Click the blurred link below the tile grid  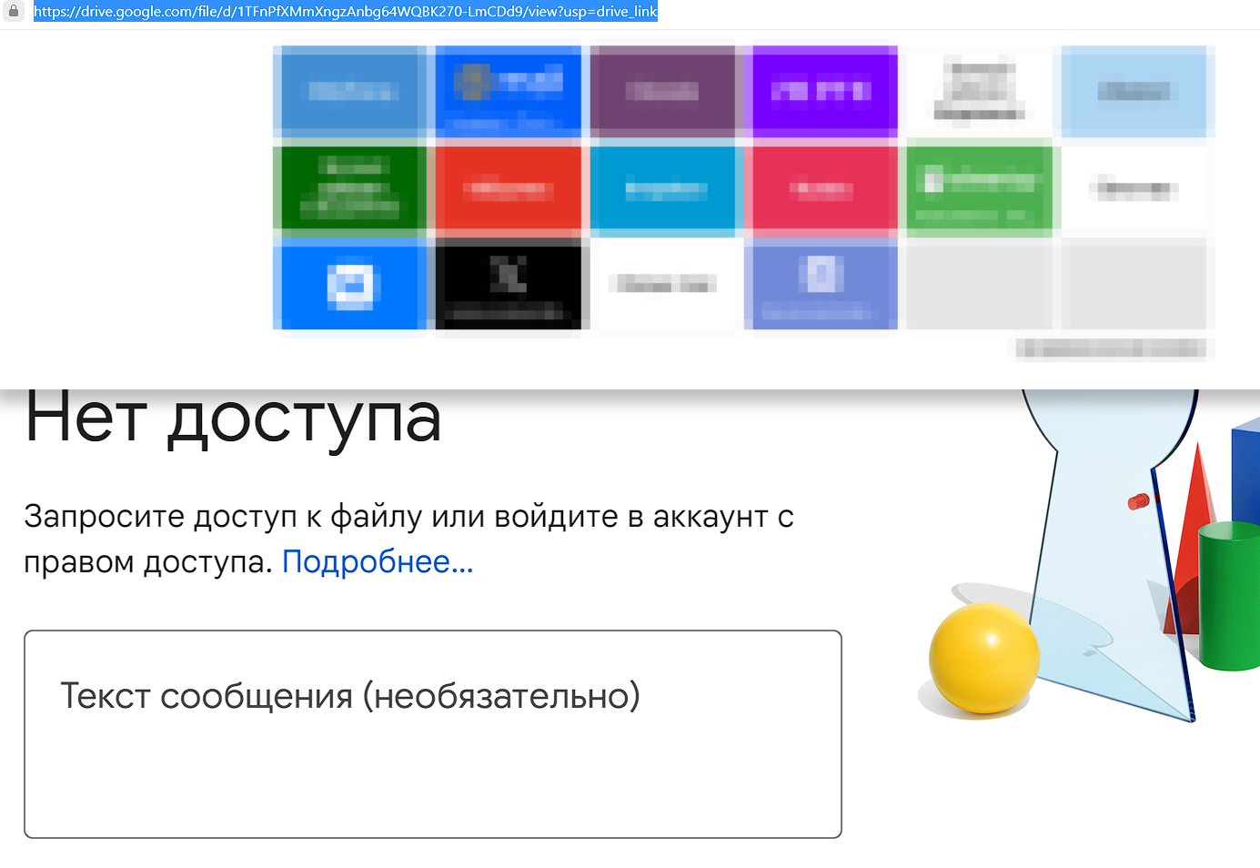[x=1111, y=348]
